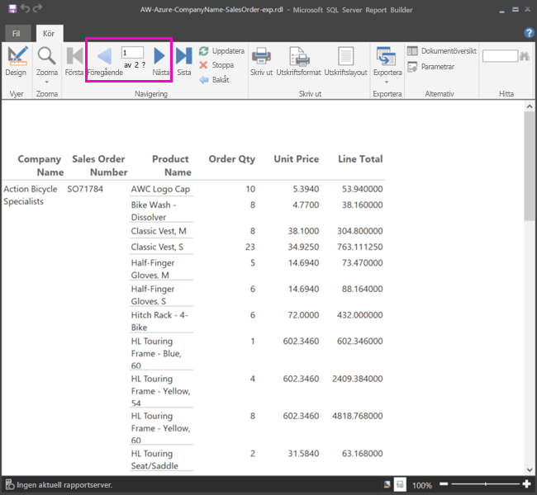Image resolution: width=537 pixels, height=495 pixels.
Task: Click the 72.0000 unit price value
Action: pyautogui.click(x=303, y=315)
